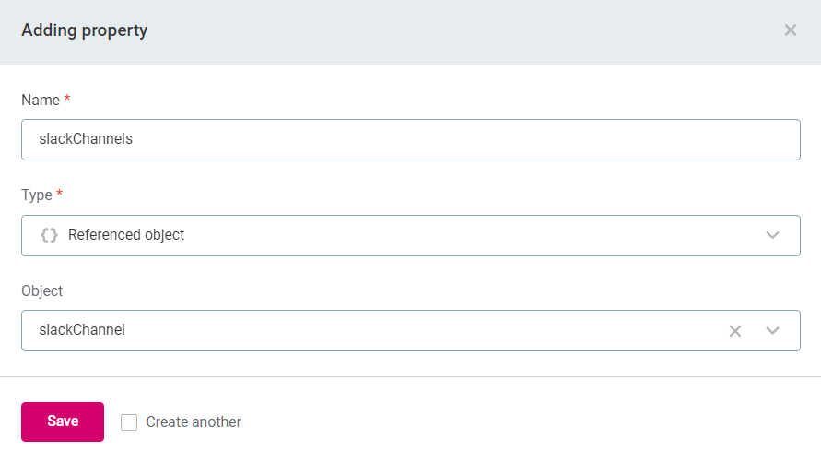Click the Object field label
Image resolution: width=821 pixels, height=462 pixels.
coord(42,290)
